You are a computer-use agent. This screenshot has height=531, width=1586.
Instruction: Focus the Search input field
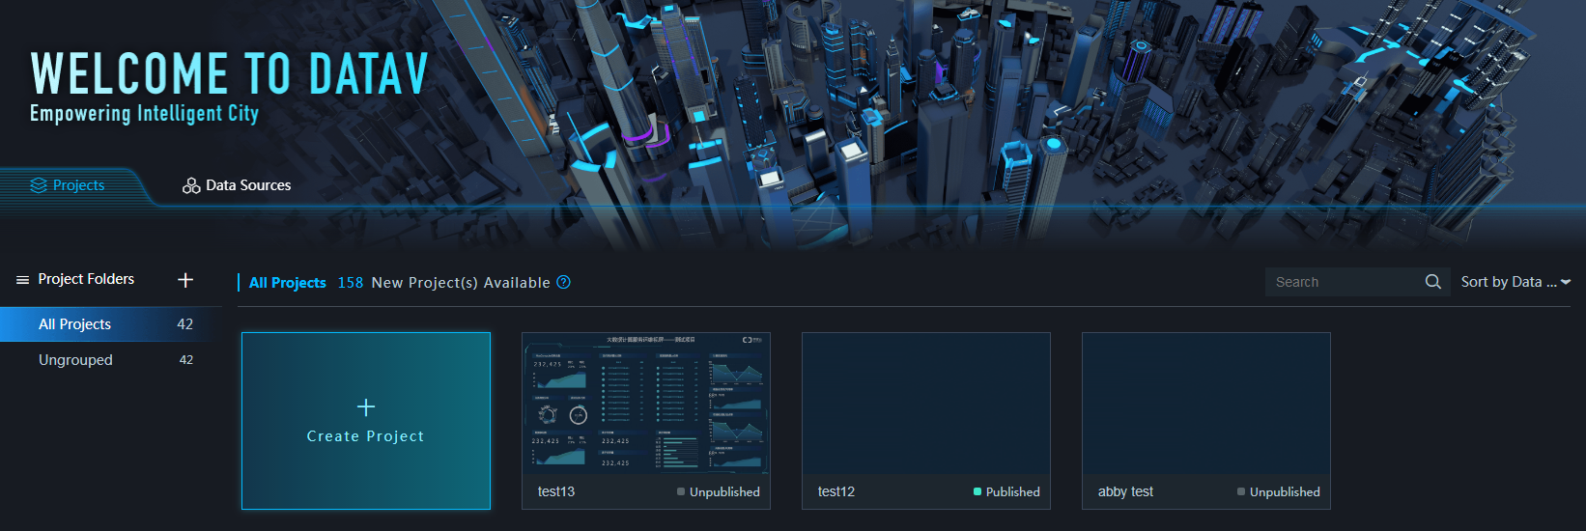click(x=1343, y=282)
